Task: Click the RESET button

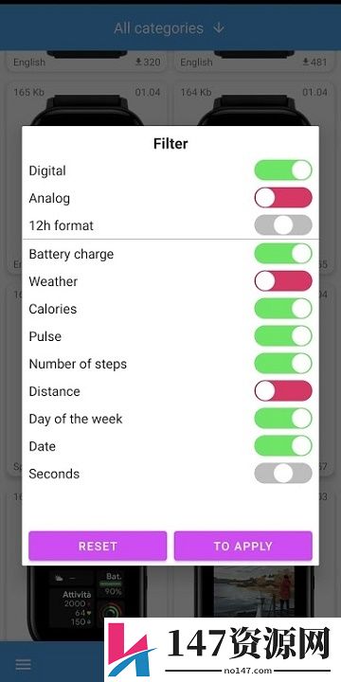Action: pos(98,546)
